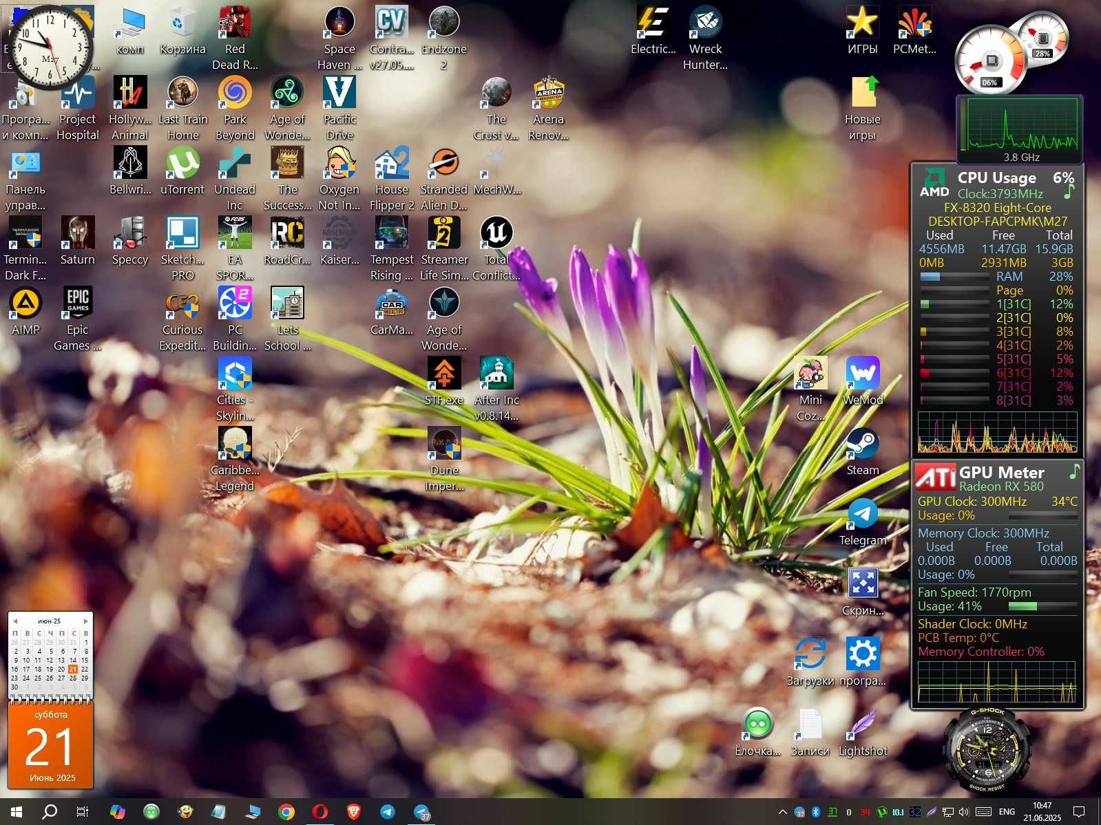Launch PC Building Simulator 2
This screenshot has height=825, width=1101.
235,319
